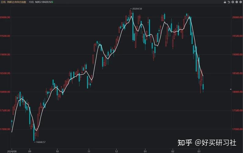Zoom in with the plus circle icon
This screenshot has width=243, height=153.
[233, 2]
